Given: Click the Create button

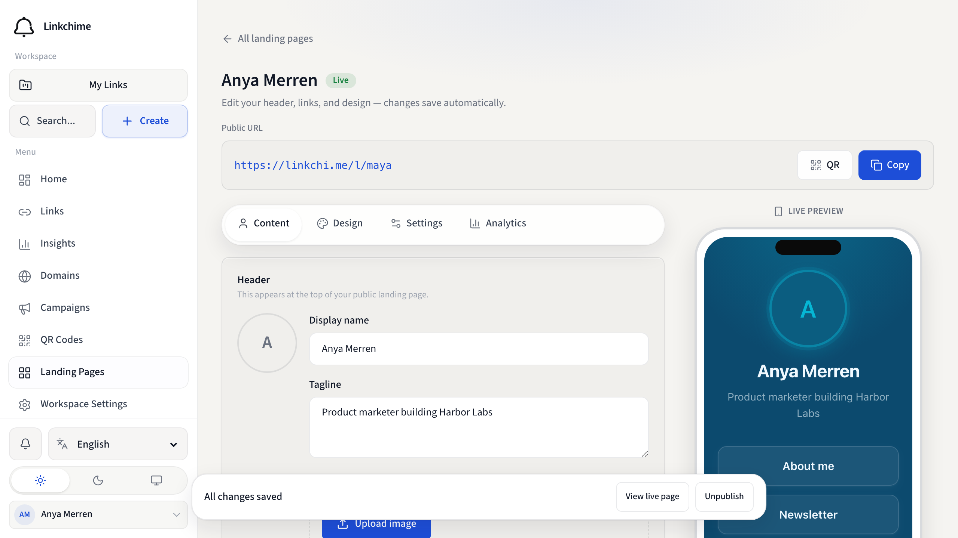Looking at the screenshot, I should 145,121.
